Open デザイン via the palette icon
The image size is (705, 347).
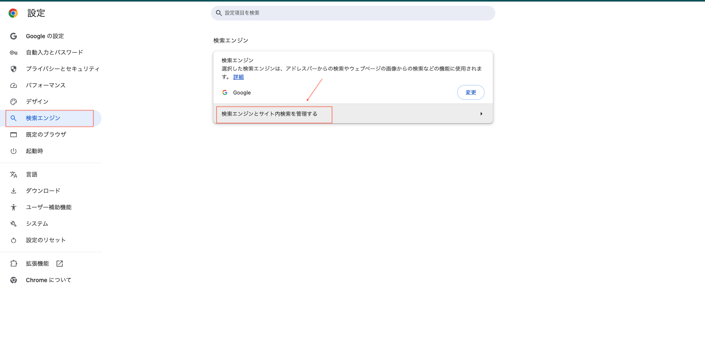point(14,102)
